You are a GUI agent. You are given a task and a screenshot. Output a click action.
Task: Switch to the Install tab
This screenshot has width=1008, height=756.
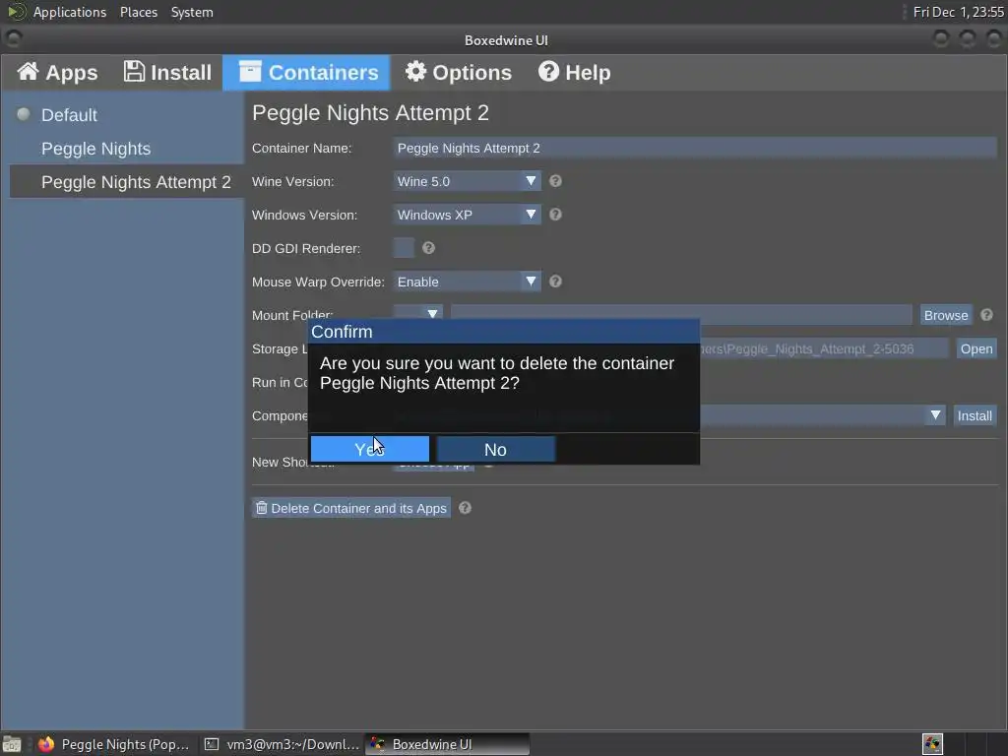(167, 73)
